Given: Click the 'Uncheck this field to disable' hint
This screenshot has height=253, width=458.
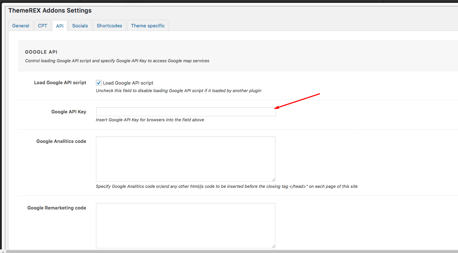Looking at the screenshot, I should (179, 91).
